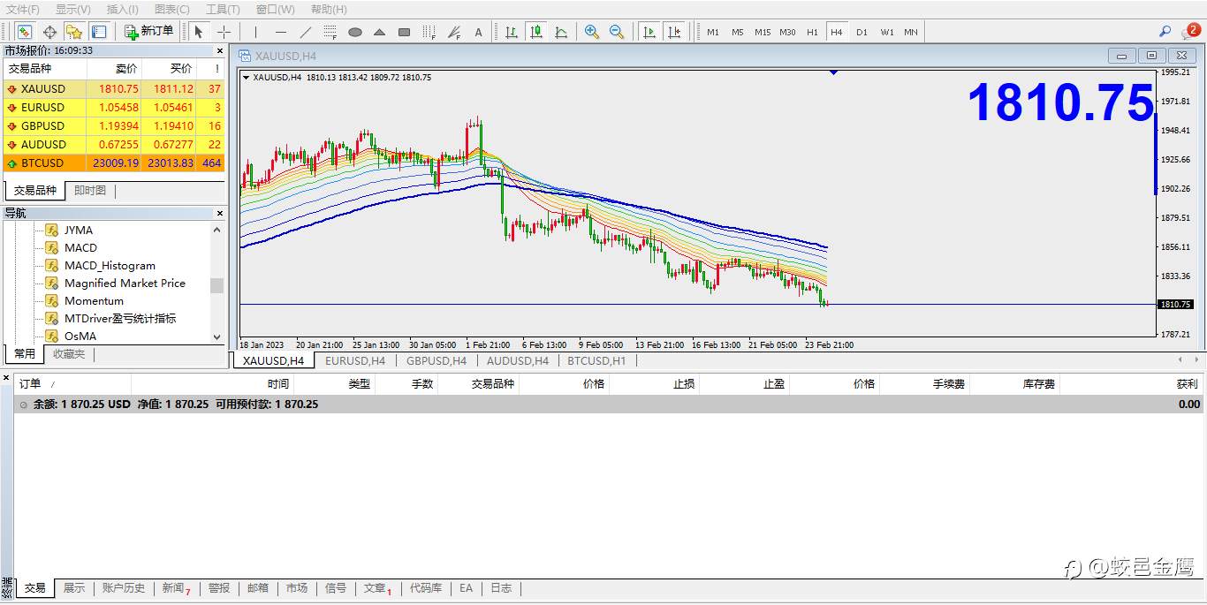
Task: Select the trendline drawing tool
Action: point(305,32)
